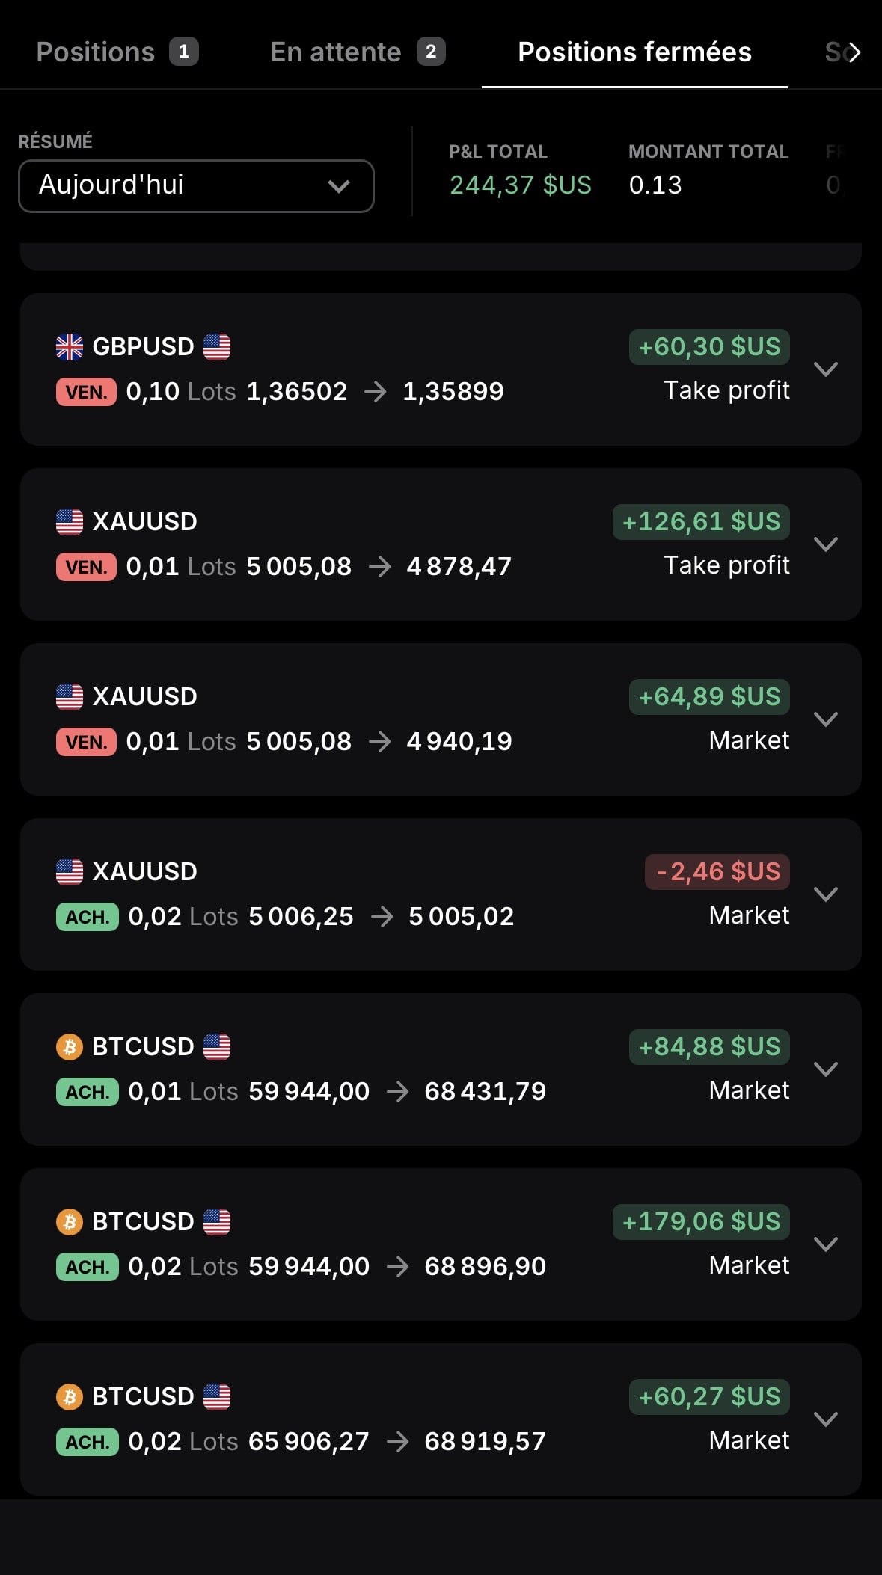Expand the BTCUSD +60,27 $US trade chevron
The image size is (882, 1575).
coord(825,1419)
